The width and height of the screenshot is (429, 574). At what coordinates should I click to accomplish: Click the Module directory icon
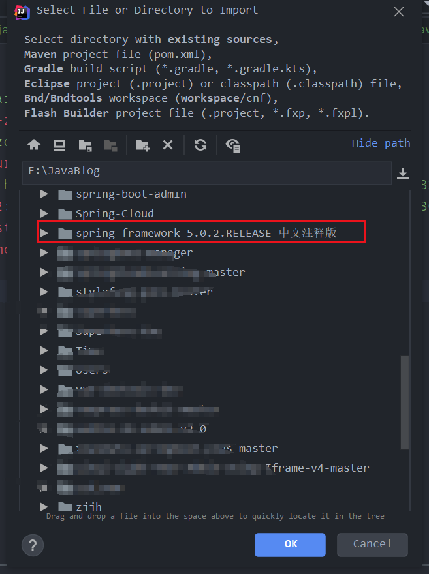click(x=110, y=145)
